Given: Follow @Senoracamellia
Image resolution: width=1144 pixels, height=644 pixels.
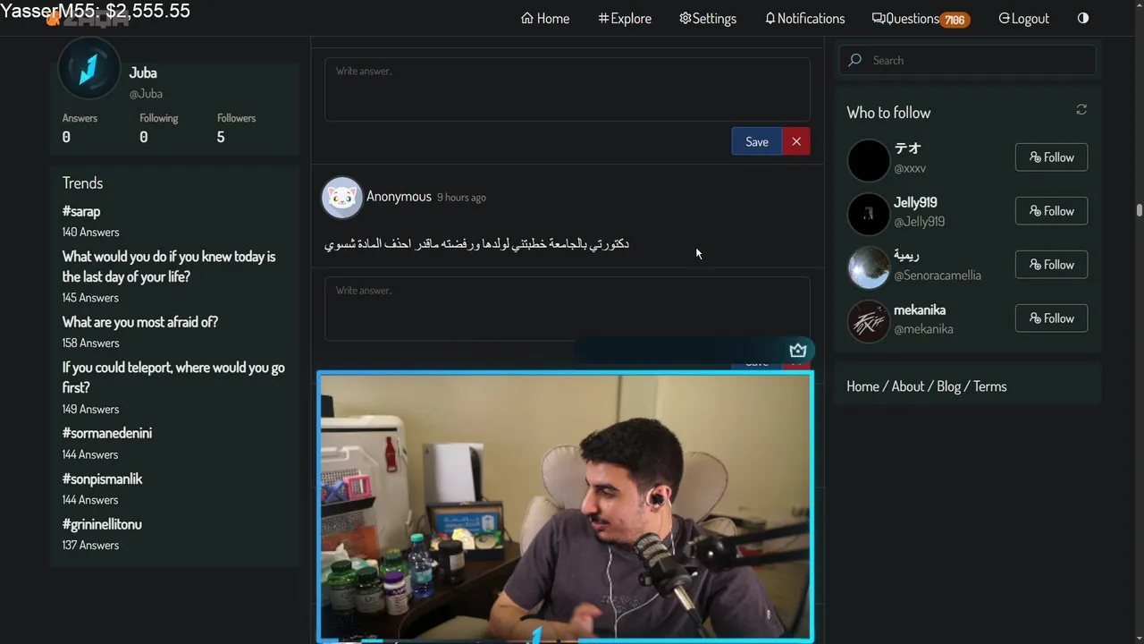Looking at the screenshot, I should [1051, 265].
